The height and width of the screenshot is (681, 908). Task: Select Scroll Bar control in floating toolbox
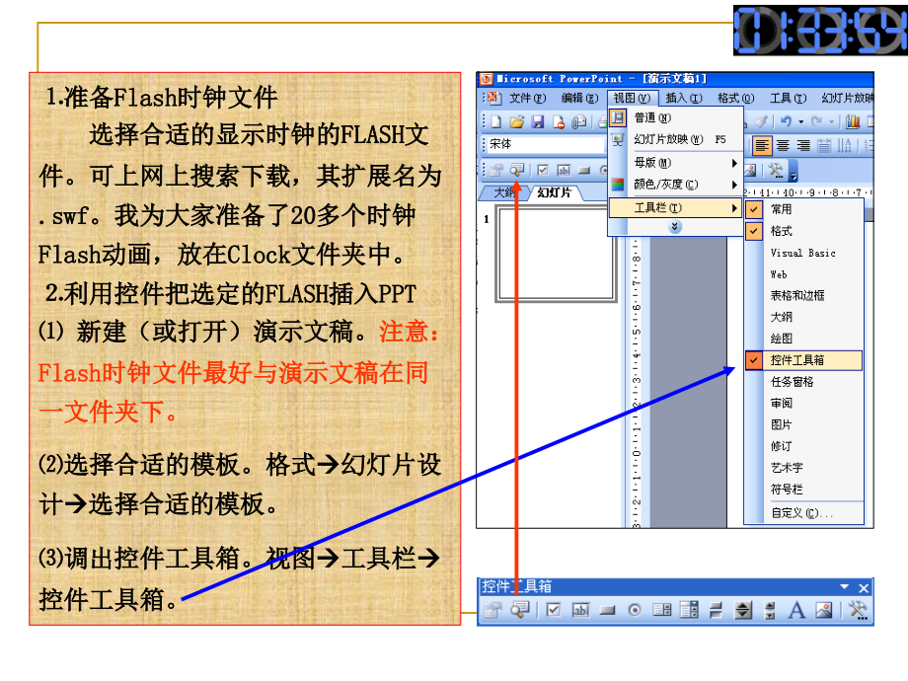click(770, 610)
